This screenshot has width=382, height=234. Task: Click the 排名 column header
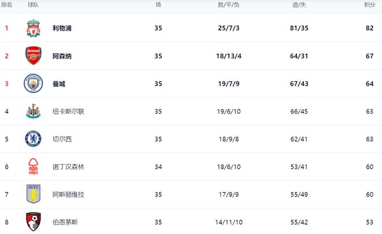(x=7, y=5)
